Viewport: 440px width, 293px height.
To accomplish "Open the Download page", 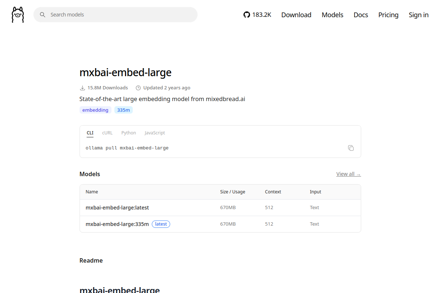I will tap(296, 15).
